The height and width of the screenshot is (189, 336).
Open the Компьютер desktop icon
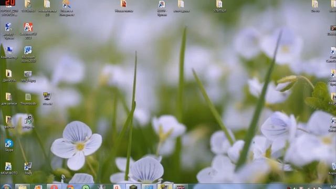(9, 52)
